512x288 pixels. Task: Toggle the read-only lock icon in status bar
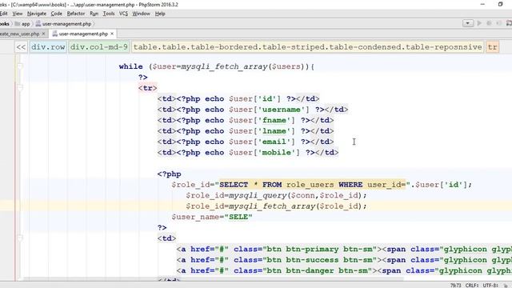(x=506, y=285)
